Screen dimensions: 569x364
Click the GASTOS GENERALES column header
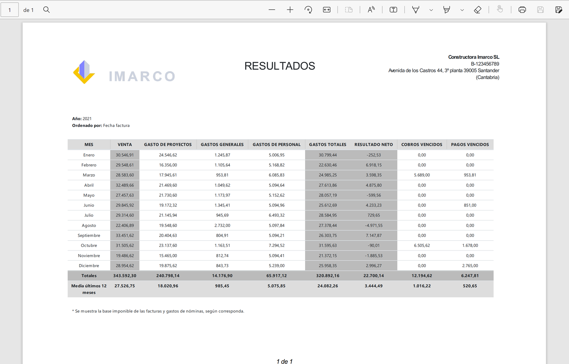(x=222, y=144)
